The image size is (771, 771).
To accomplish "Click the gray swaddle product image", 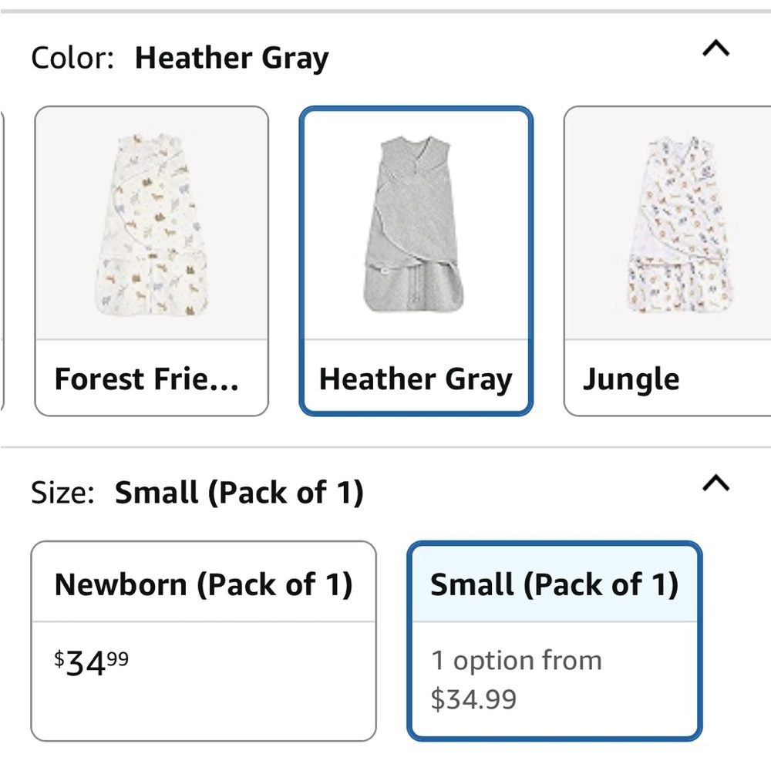I will click(x=416, y=224).
